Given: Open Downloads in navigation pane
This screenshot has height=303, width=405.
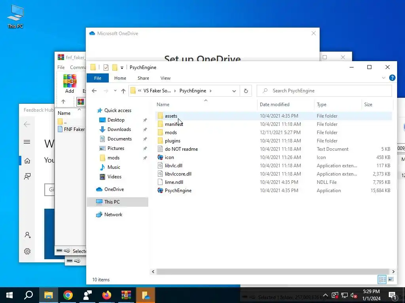Looking at the screenshot, I should [x=119, y=129].
